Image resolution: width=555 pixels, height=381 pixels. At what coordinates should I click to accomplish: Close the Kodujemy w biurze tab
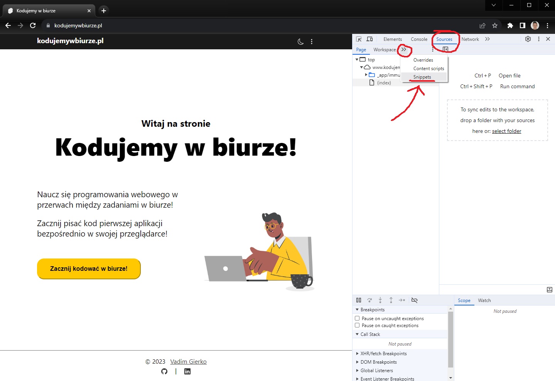89,11
